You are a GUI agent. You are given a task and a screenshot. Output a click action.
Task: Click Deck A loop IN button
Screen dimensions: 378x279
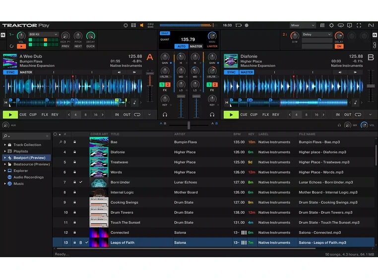coord(117,115)
